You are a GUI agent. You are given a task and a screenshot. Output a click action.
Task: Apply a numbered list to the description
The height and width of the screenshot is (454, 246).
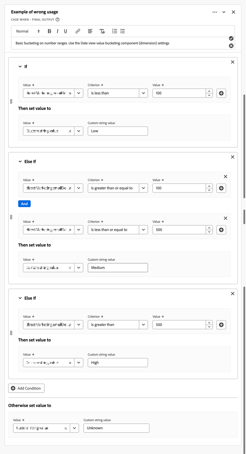click(114, 31)
